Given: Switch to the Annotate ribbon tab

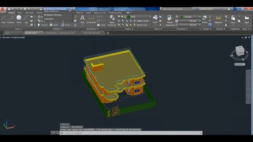Looking at the screenshot, I should (x=29, y=13).
